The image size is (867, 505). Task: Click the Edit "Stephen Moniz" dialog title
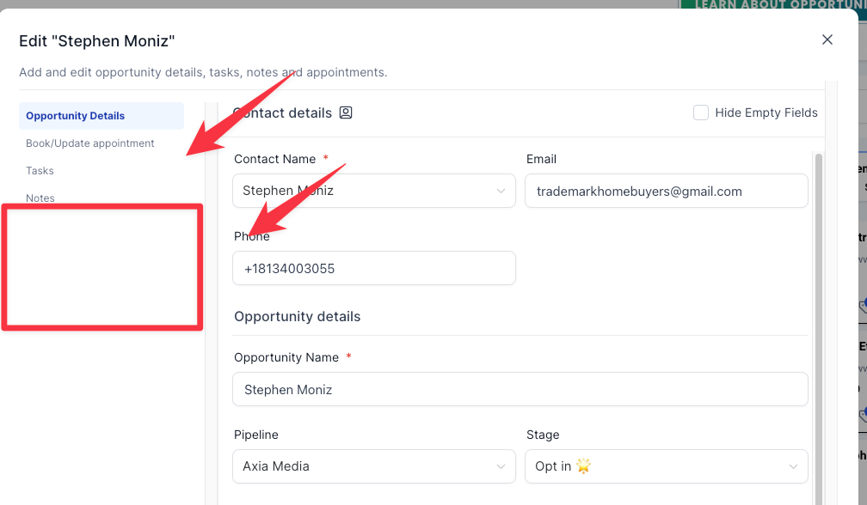tap(97, 40)
